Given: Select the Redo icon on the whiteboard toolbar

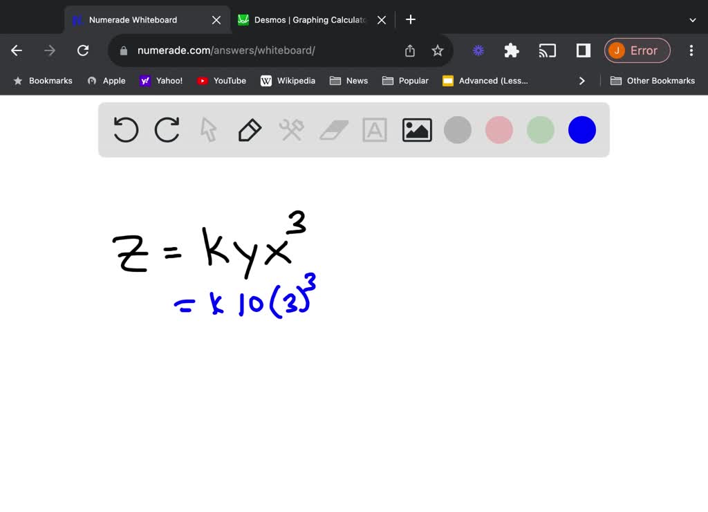Looking at the screenshot, I should [167, 129].
